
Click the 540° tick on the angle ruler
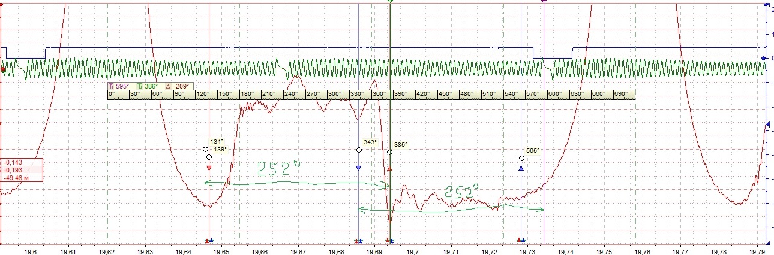click(511, 95)
